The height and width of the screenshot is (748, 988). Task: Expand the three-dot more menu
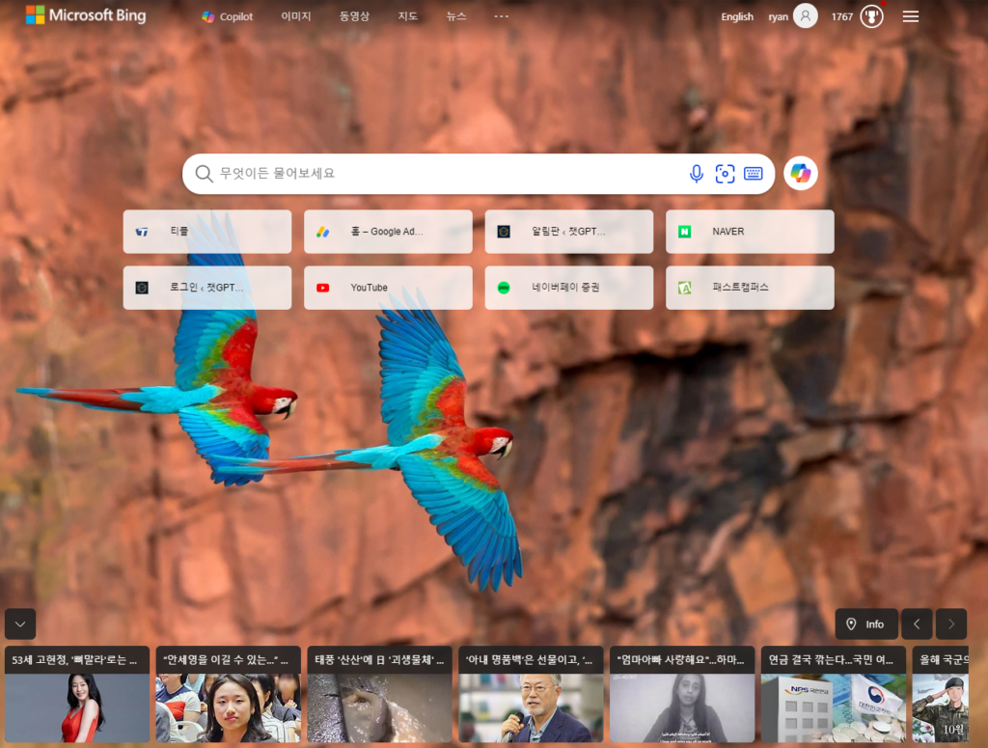[x=501, y=16]
